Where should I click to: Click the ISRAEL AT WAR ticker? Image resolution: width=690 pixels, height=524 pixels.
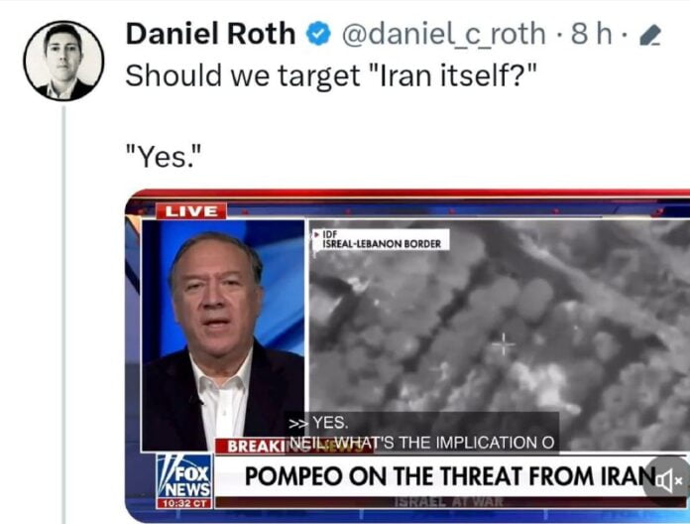449,501
